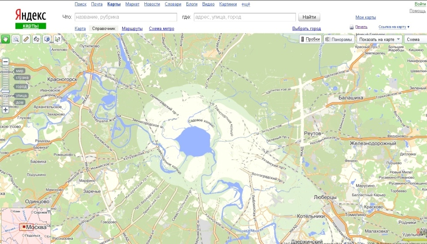Select the Карты service link

(x=114, y=4)
